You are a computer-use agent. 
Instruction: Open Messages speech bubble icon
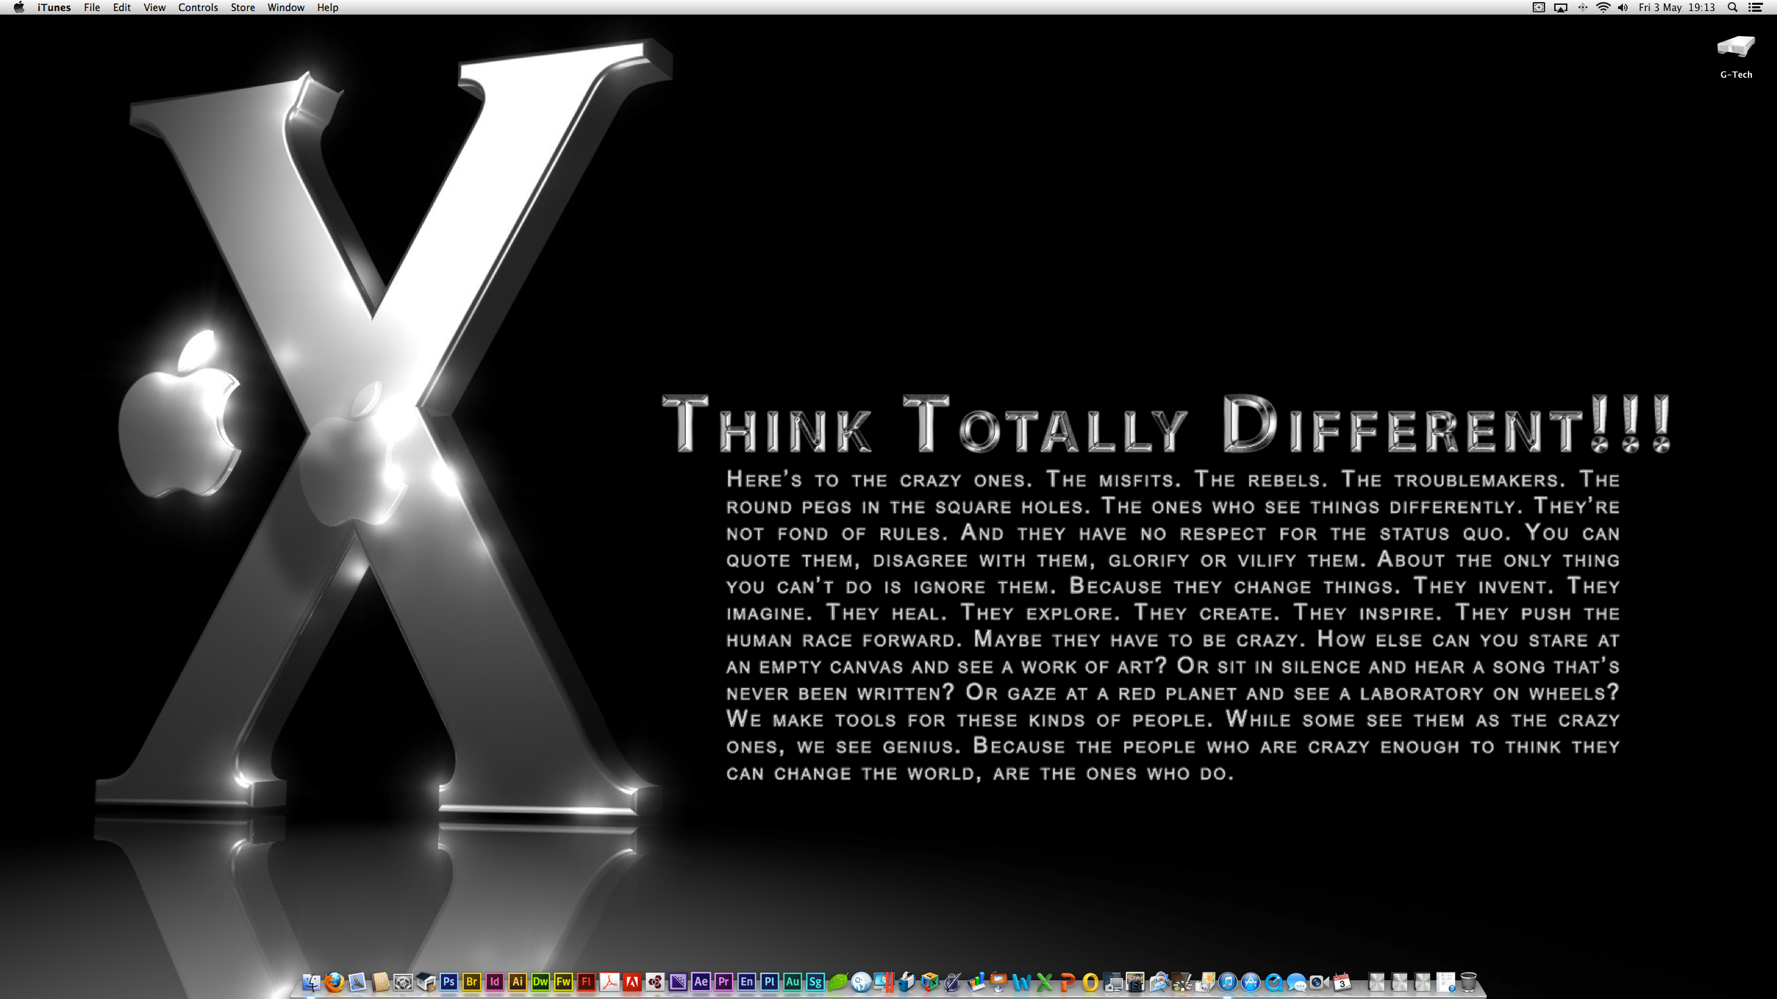click(x=1296, y=982)
